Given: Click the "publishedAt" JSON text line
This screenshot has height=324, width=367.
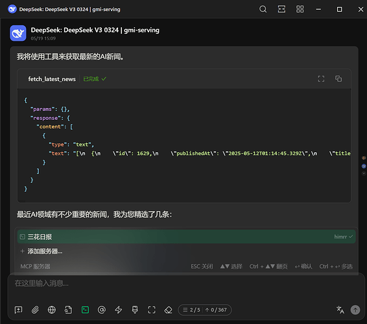Looking at the screenshot, I should [x=200, y=153].
